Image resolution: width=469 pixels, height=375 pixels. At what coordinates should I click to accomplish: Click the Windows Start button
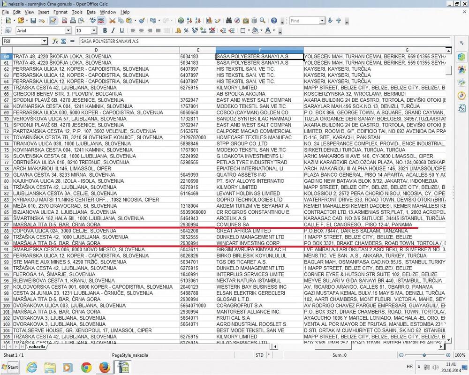click(10, 367)
